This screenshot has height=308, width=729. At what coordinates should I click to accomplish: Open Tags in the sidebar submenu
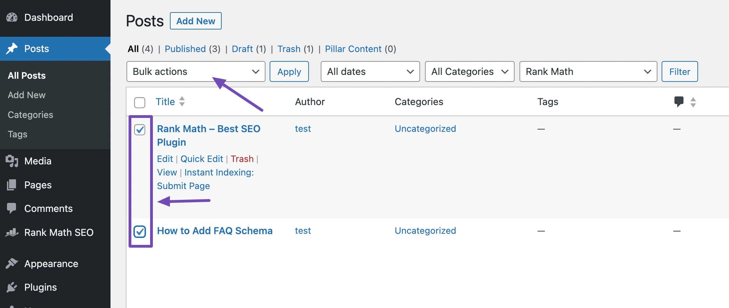[x=17, y=134]
